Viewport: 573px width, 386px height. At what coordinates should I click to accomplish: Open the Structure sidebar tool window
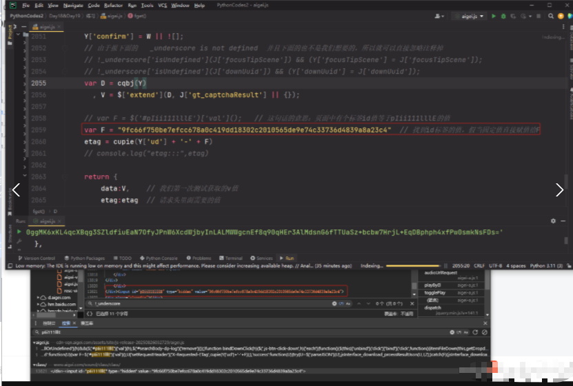pos(10,236)
